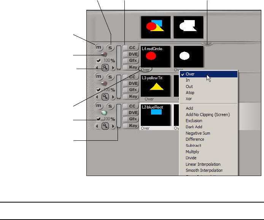Uncheck the opacity checkbox for L3-yellowTri
The width and height of the screenshot is (264, 220).
point(99,90)
